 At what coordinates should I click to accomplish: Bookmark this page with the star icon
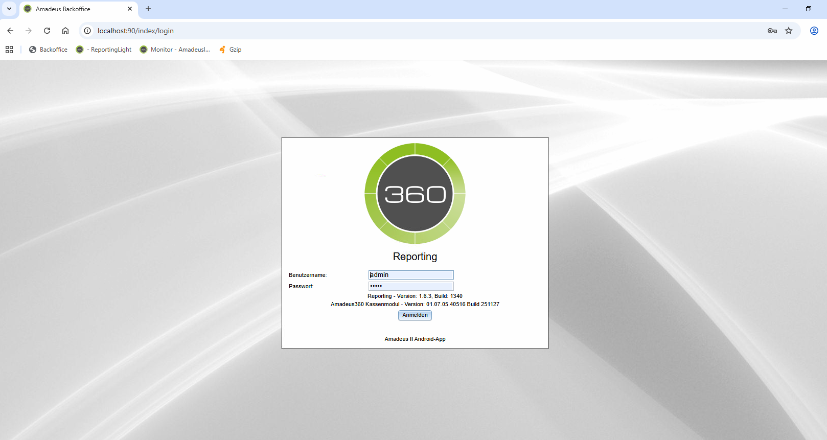[x=789, y=31]
